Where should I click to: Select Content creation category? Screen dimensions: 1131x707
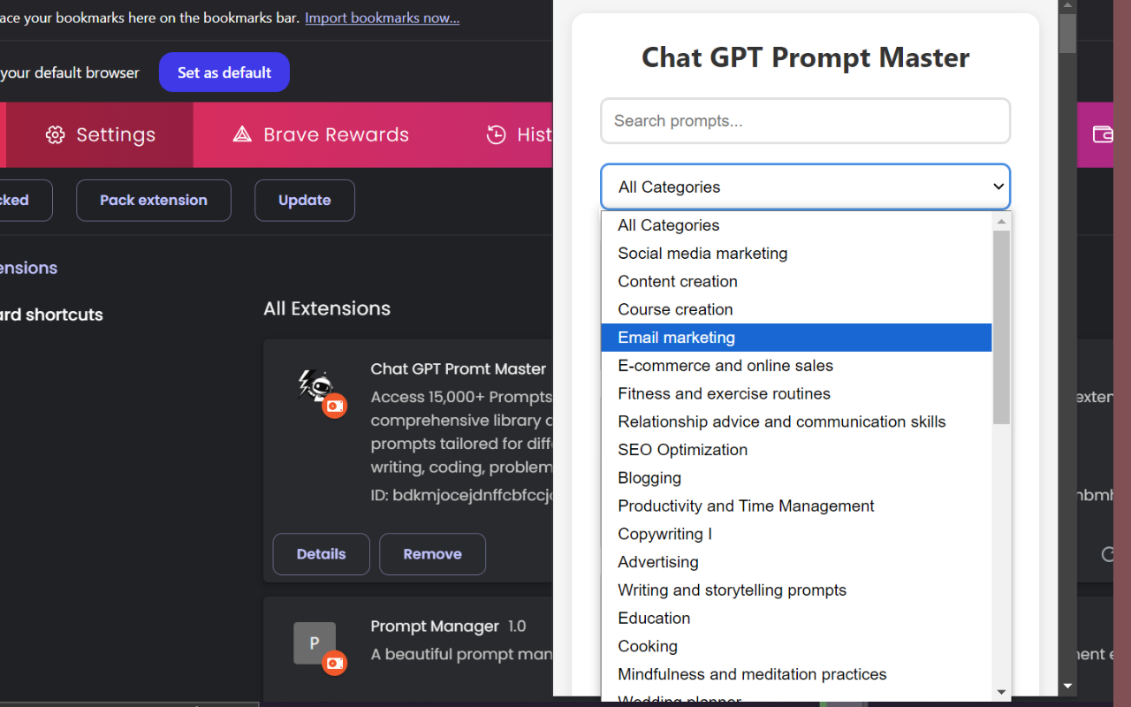[796, 281]
